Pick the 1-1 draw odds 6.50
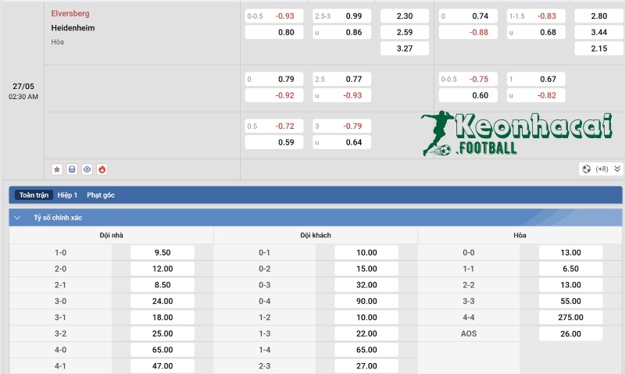 (570, 269)
